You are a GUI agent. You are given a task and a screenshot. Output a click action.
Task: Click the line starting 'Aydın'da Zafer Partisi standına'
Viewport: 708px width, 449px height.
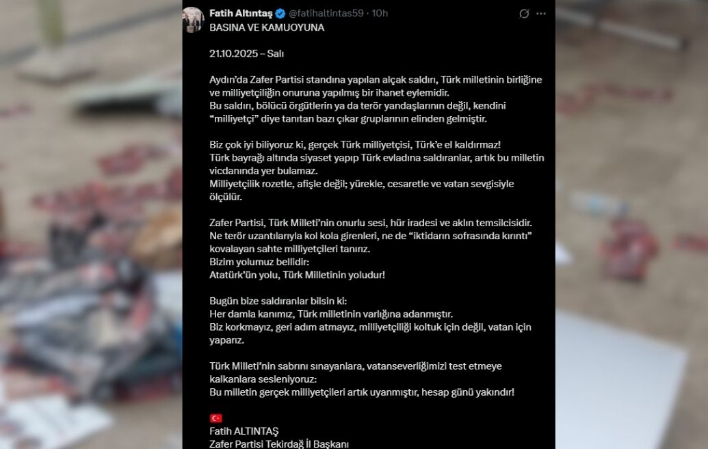coord(376,80)
